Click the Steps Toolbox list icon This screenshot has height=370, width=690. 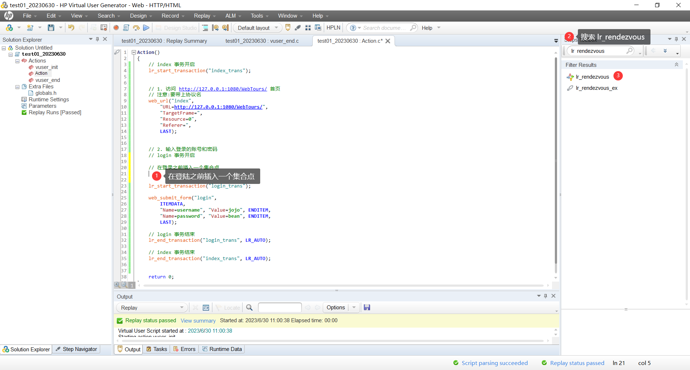[205, 28]
